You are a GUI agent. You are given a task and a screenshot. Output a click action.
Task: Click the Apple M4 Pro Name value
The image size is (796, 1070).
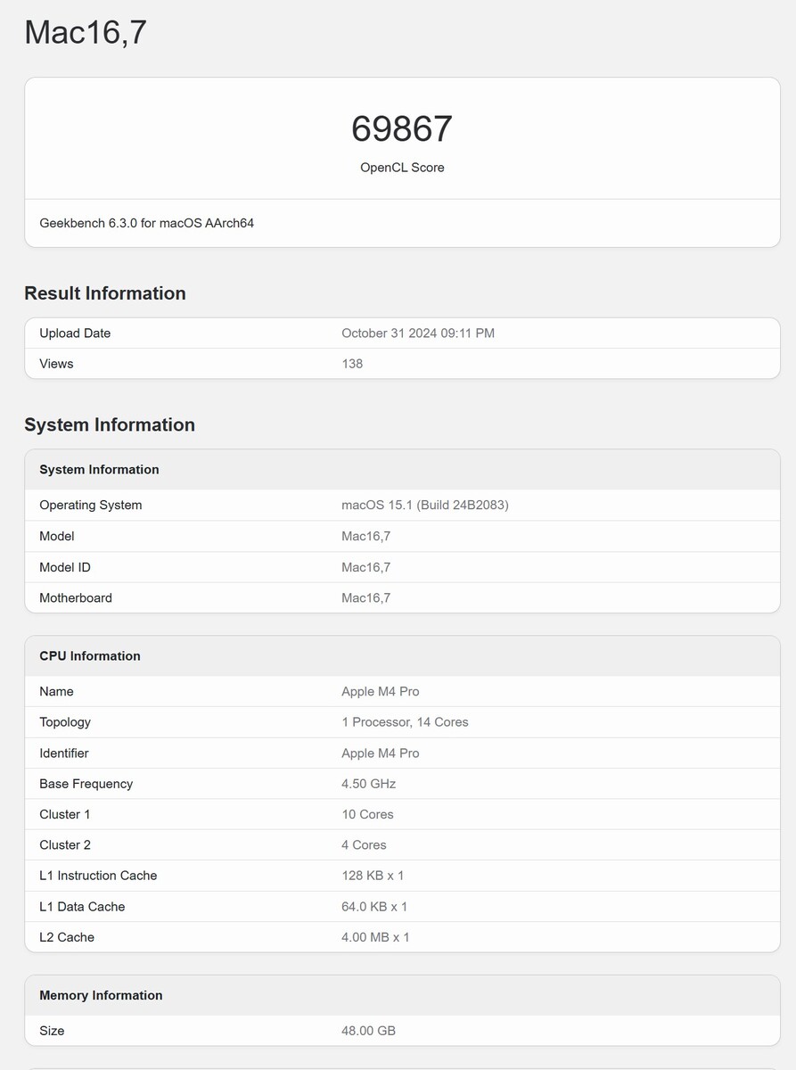pyautogui.click(x=380, y=692)
